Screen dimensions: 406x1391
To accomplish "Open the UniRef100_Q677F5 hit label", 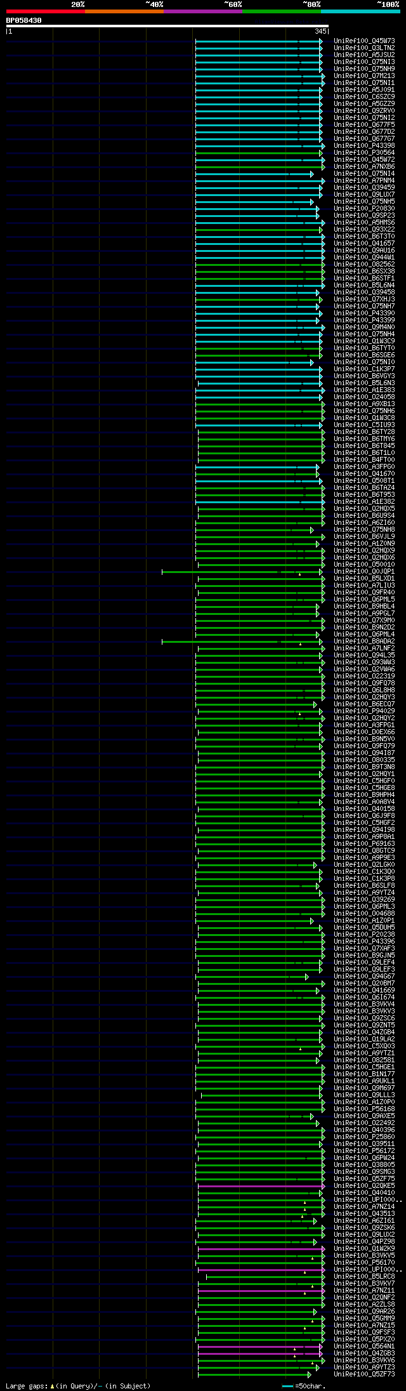I will 364,125.
